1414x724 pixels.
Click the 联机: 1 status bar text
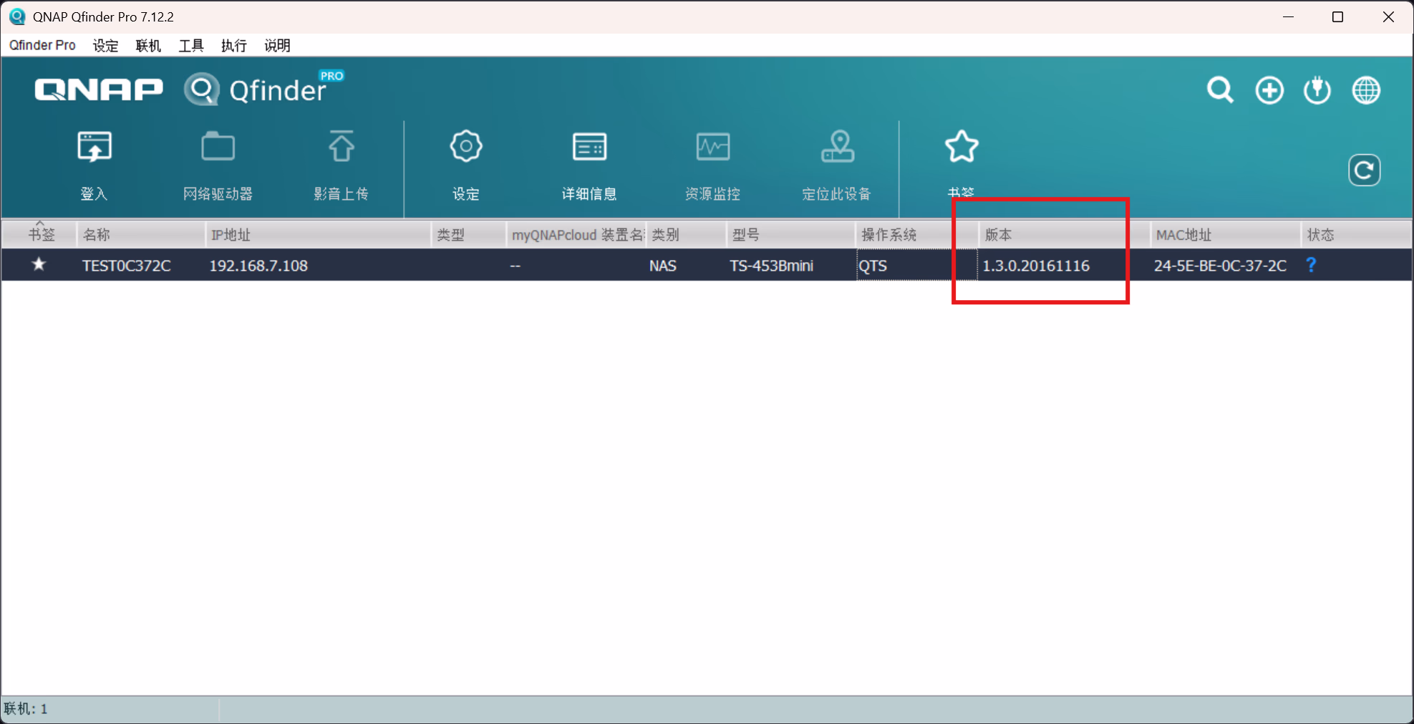26,708
